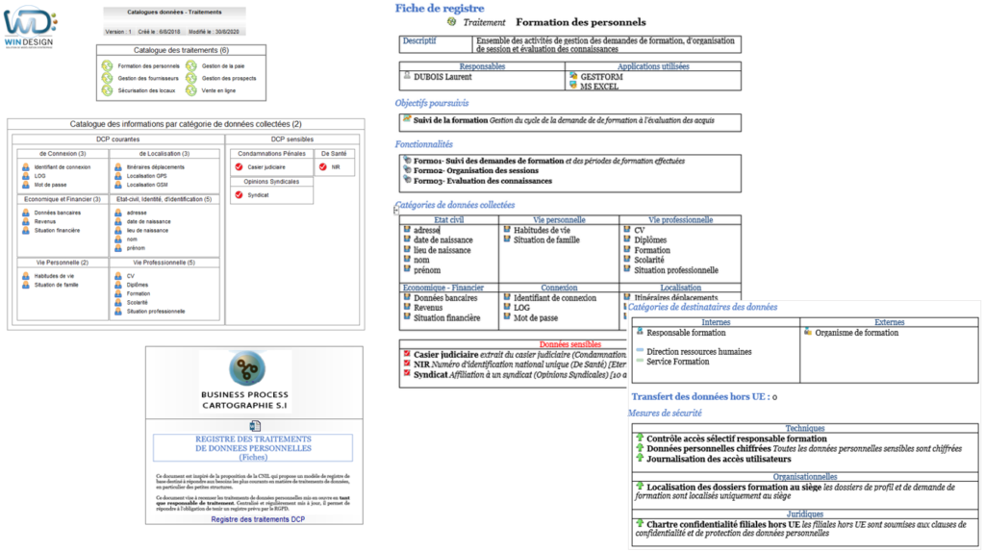Click the Situation professionnelle item in Vie professionnelle of Fiche
985x552 pixels.
(676, 270)
